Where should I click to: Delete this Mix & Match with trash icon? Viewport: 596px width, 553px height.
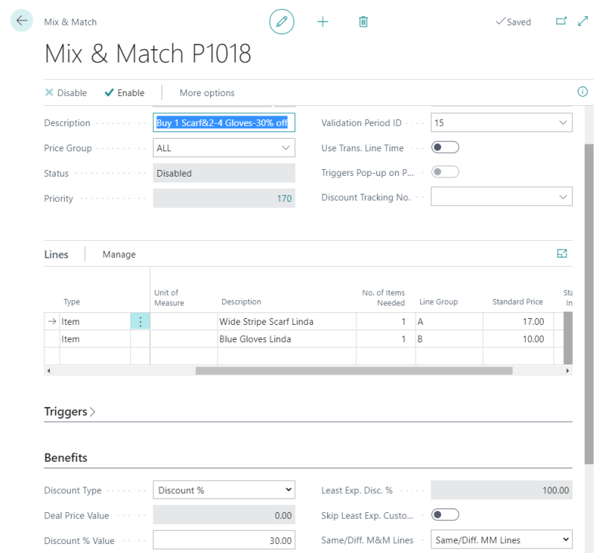pos(363,21)
